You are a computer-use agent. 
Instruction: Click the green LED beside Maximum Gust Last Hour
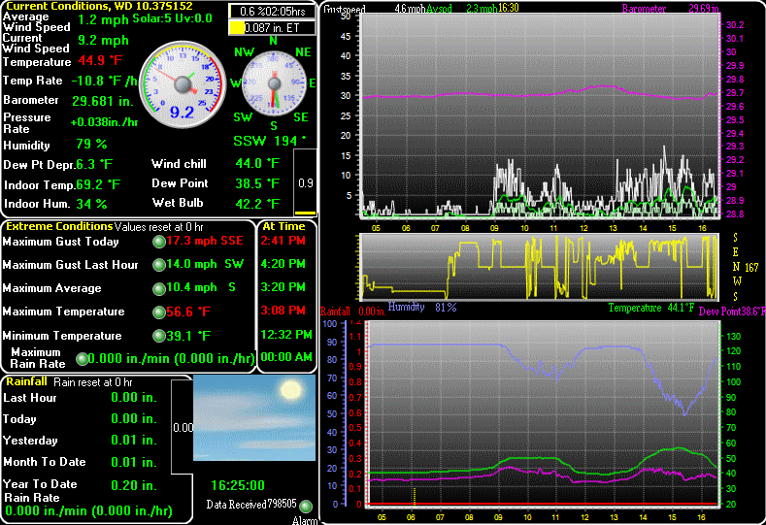[x=159, y=265]
